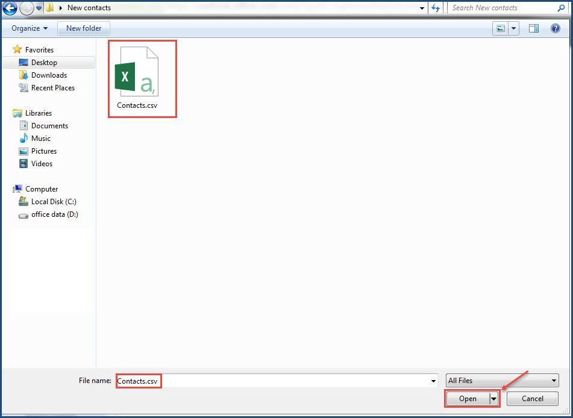Click the office data (D:) drive icon
This screenshot has height=418, width=573.
[23, 216]
